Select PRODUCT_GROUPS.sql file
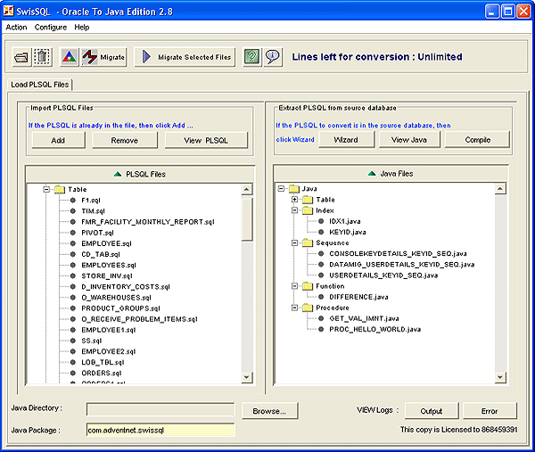535x452 pixels. click(120, 308)
